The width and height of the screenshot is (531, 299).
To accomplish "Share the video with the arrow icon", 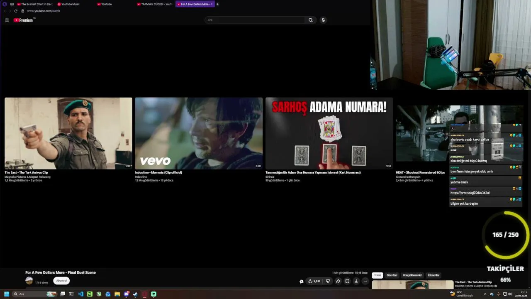I will (x=338, y=281).
